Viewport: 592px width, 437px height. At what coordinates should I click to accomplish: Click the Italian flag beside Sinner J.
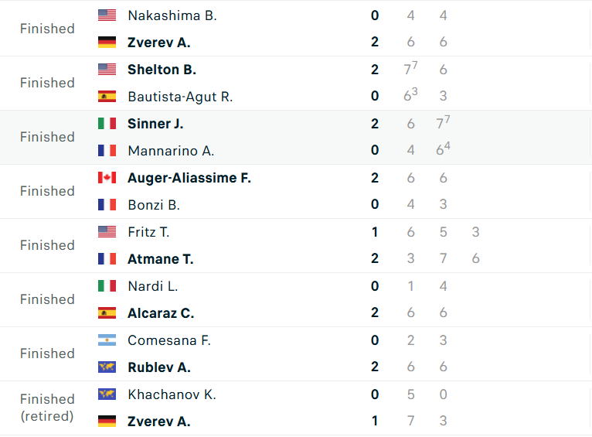tap(107, 124)
